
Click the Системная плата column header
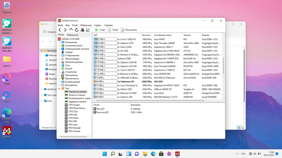click(x=168, y=35)
